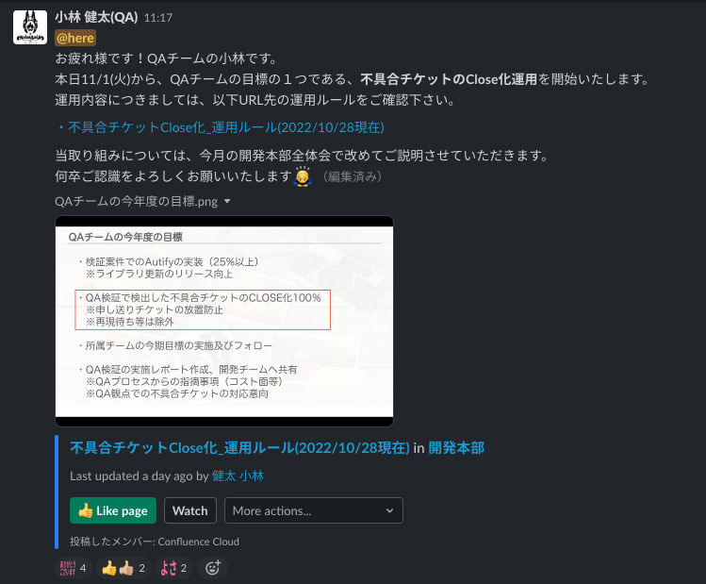Click the Like page button
Image resolution: width=706 pixels, height=584 pixels.
coord(113,510)
